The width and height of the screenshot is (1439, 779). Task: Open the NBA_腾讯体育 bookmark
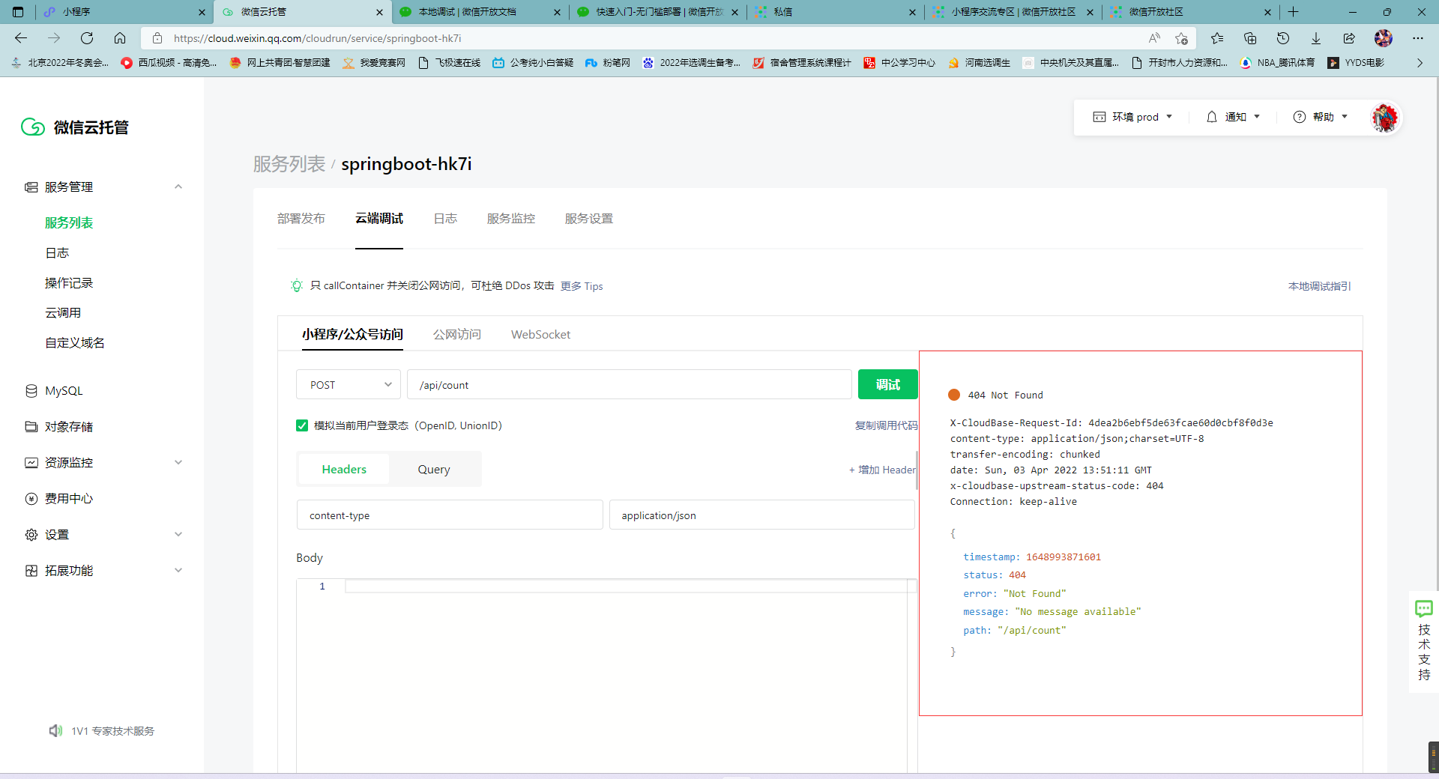pos(1277,63)
